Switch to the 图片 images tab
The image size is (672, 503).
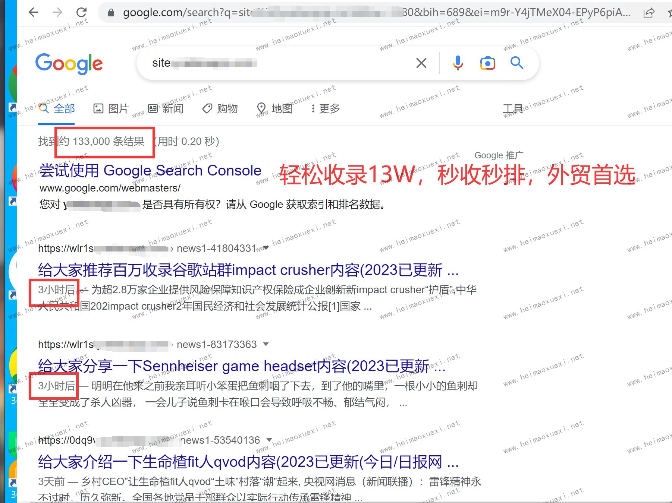(111, 108)
